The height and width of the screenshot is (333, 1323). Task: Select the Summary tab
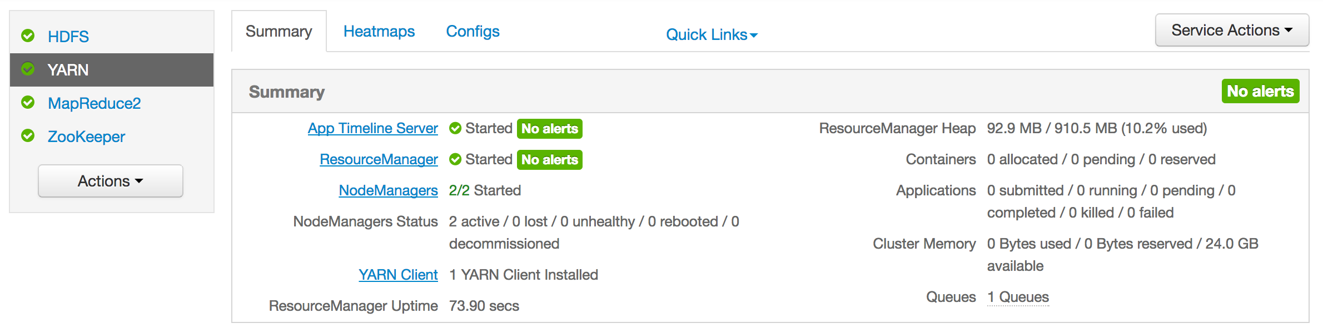tap(278, 32)
